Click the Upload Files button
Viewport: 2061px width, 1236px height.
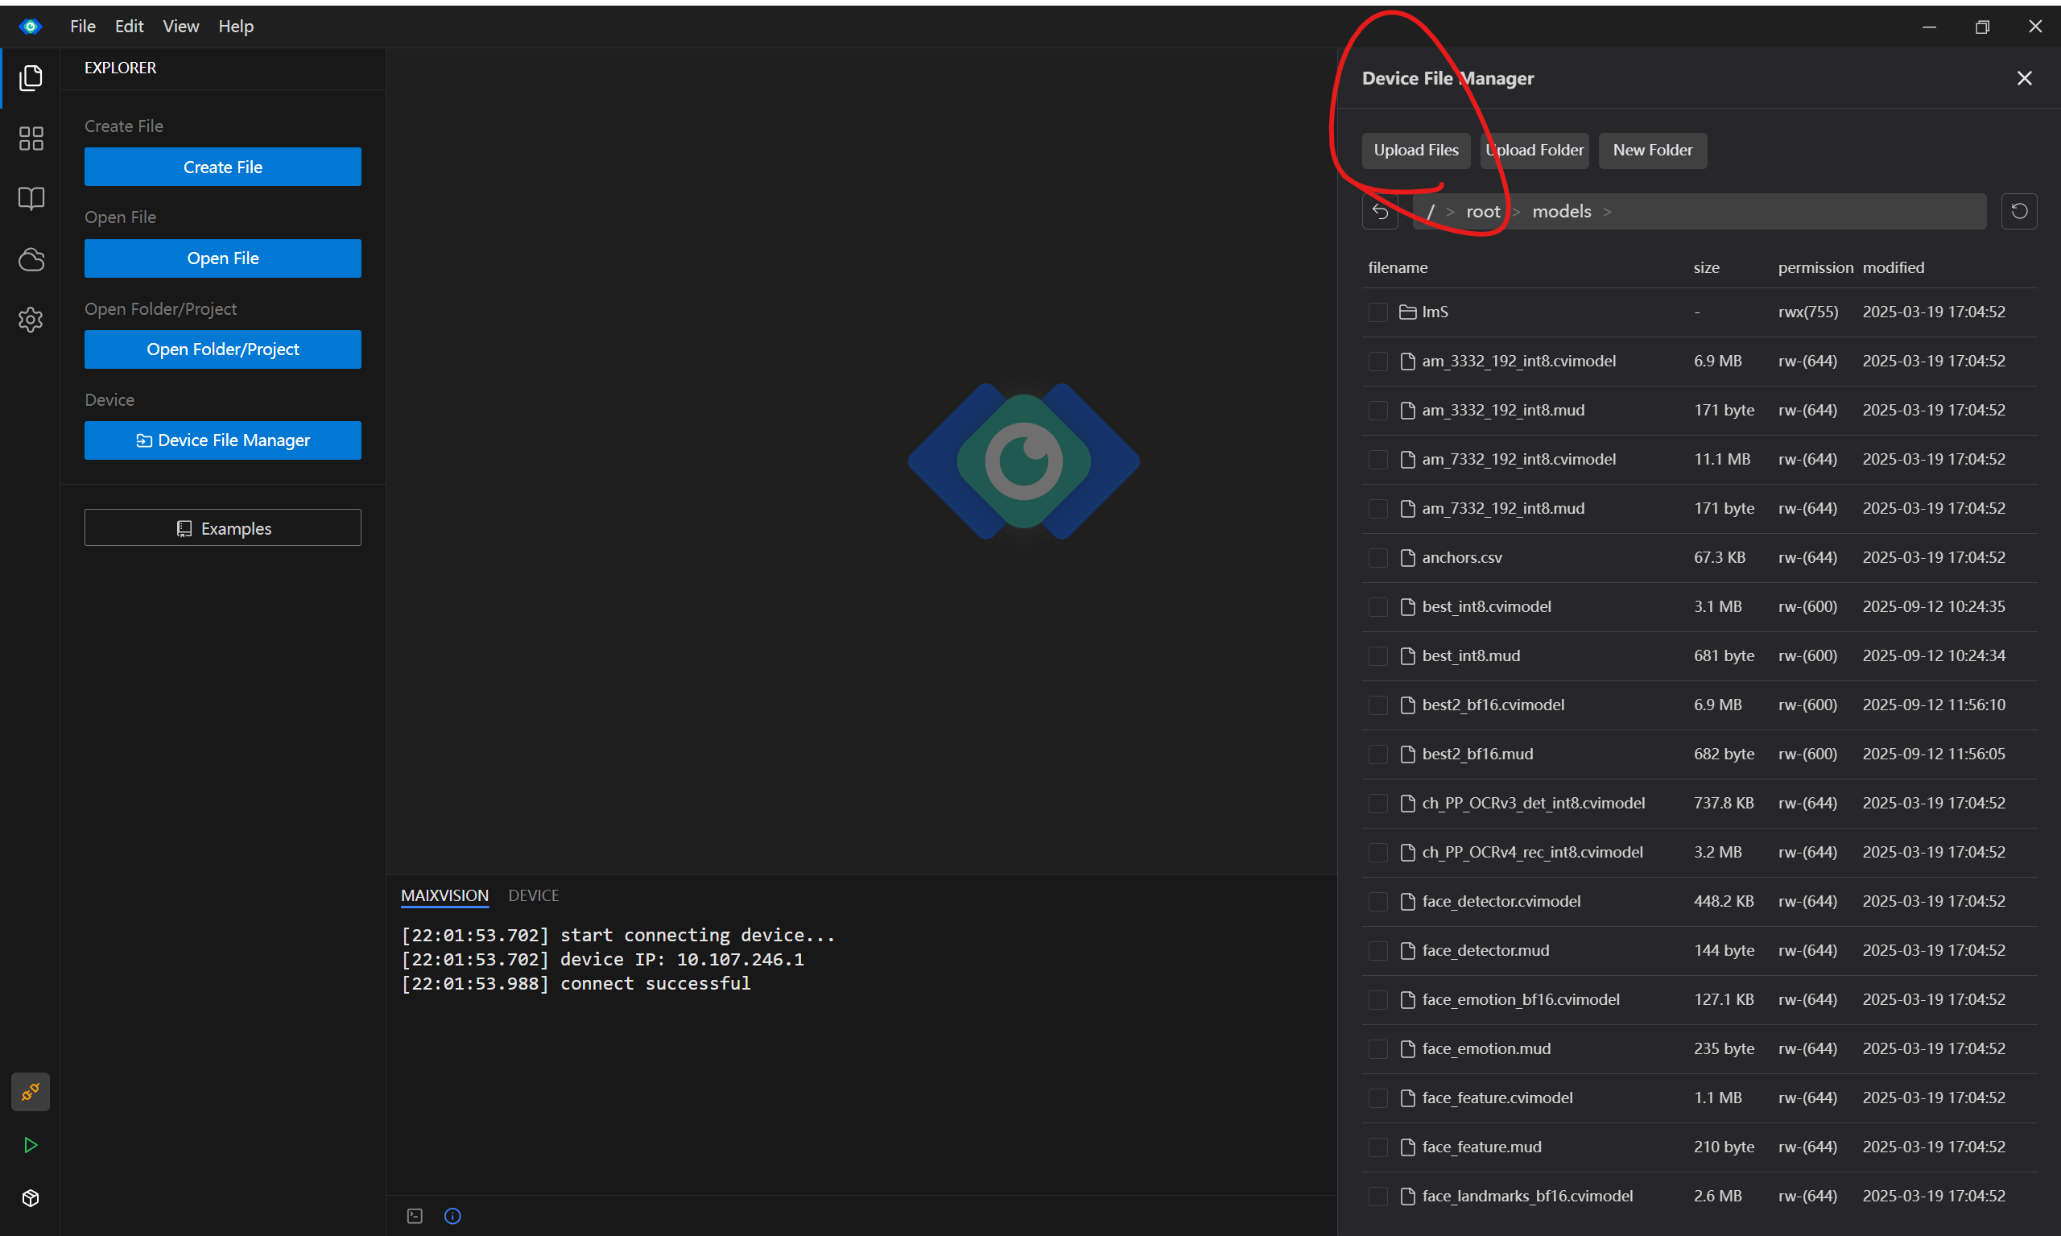(x=1415, y=151)
